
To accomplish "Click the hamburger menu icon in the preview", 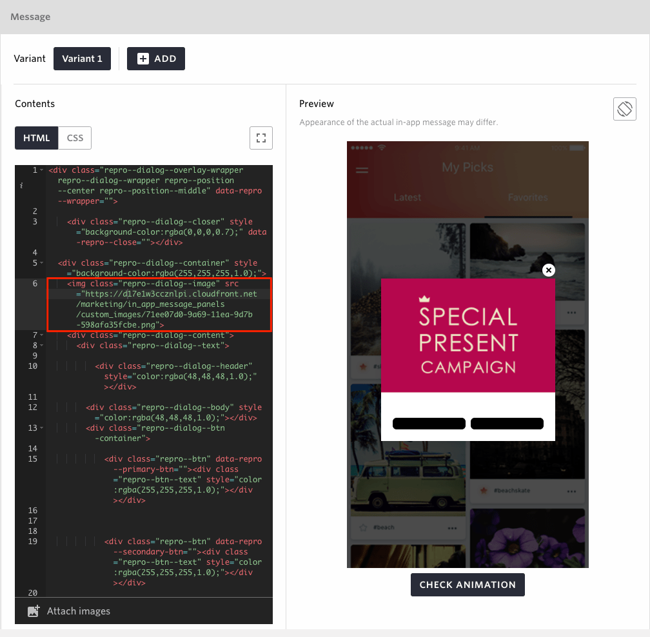I will click(x=362, y=171).
